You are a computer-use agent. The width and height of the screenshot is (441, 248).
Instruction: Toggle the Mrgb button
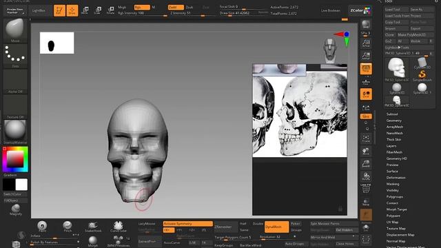point(122,8)
